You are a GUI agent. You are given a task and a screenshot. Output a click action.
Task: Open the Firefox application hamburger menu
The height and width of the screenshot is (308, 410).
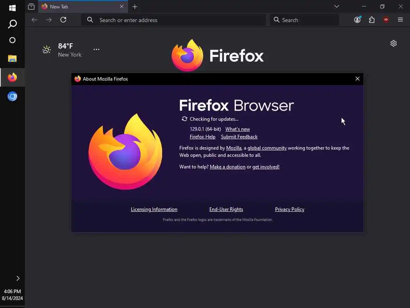[x=400, y=20]
